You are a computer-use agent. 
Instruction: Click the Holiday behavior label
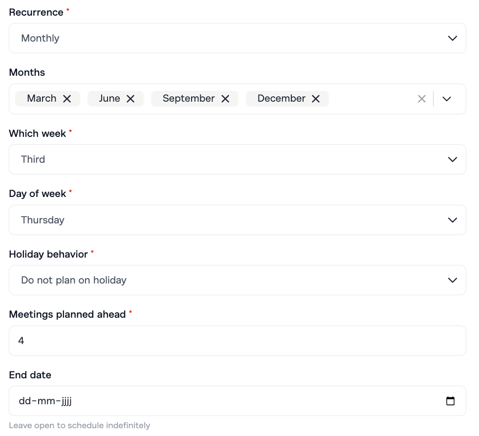pyautogui.click(x=48, y=254)
